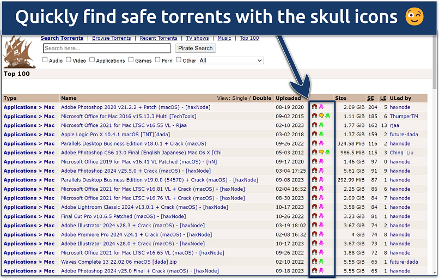The image size is (439, 279).
Task: Sort by the LE column header
Action: point(383,98)
